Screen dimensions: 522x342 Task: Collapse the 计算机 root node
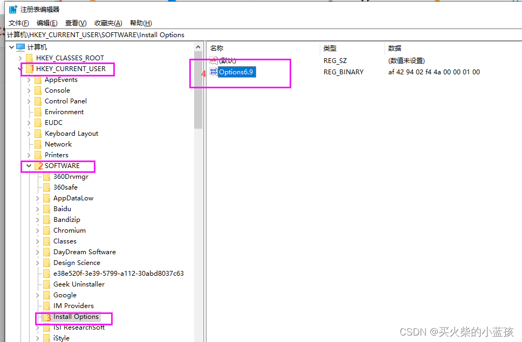point(12,47)
